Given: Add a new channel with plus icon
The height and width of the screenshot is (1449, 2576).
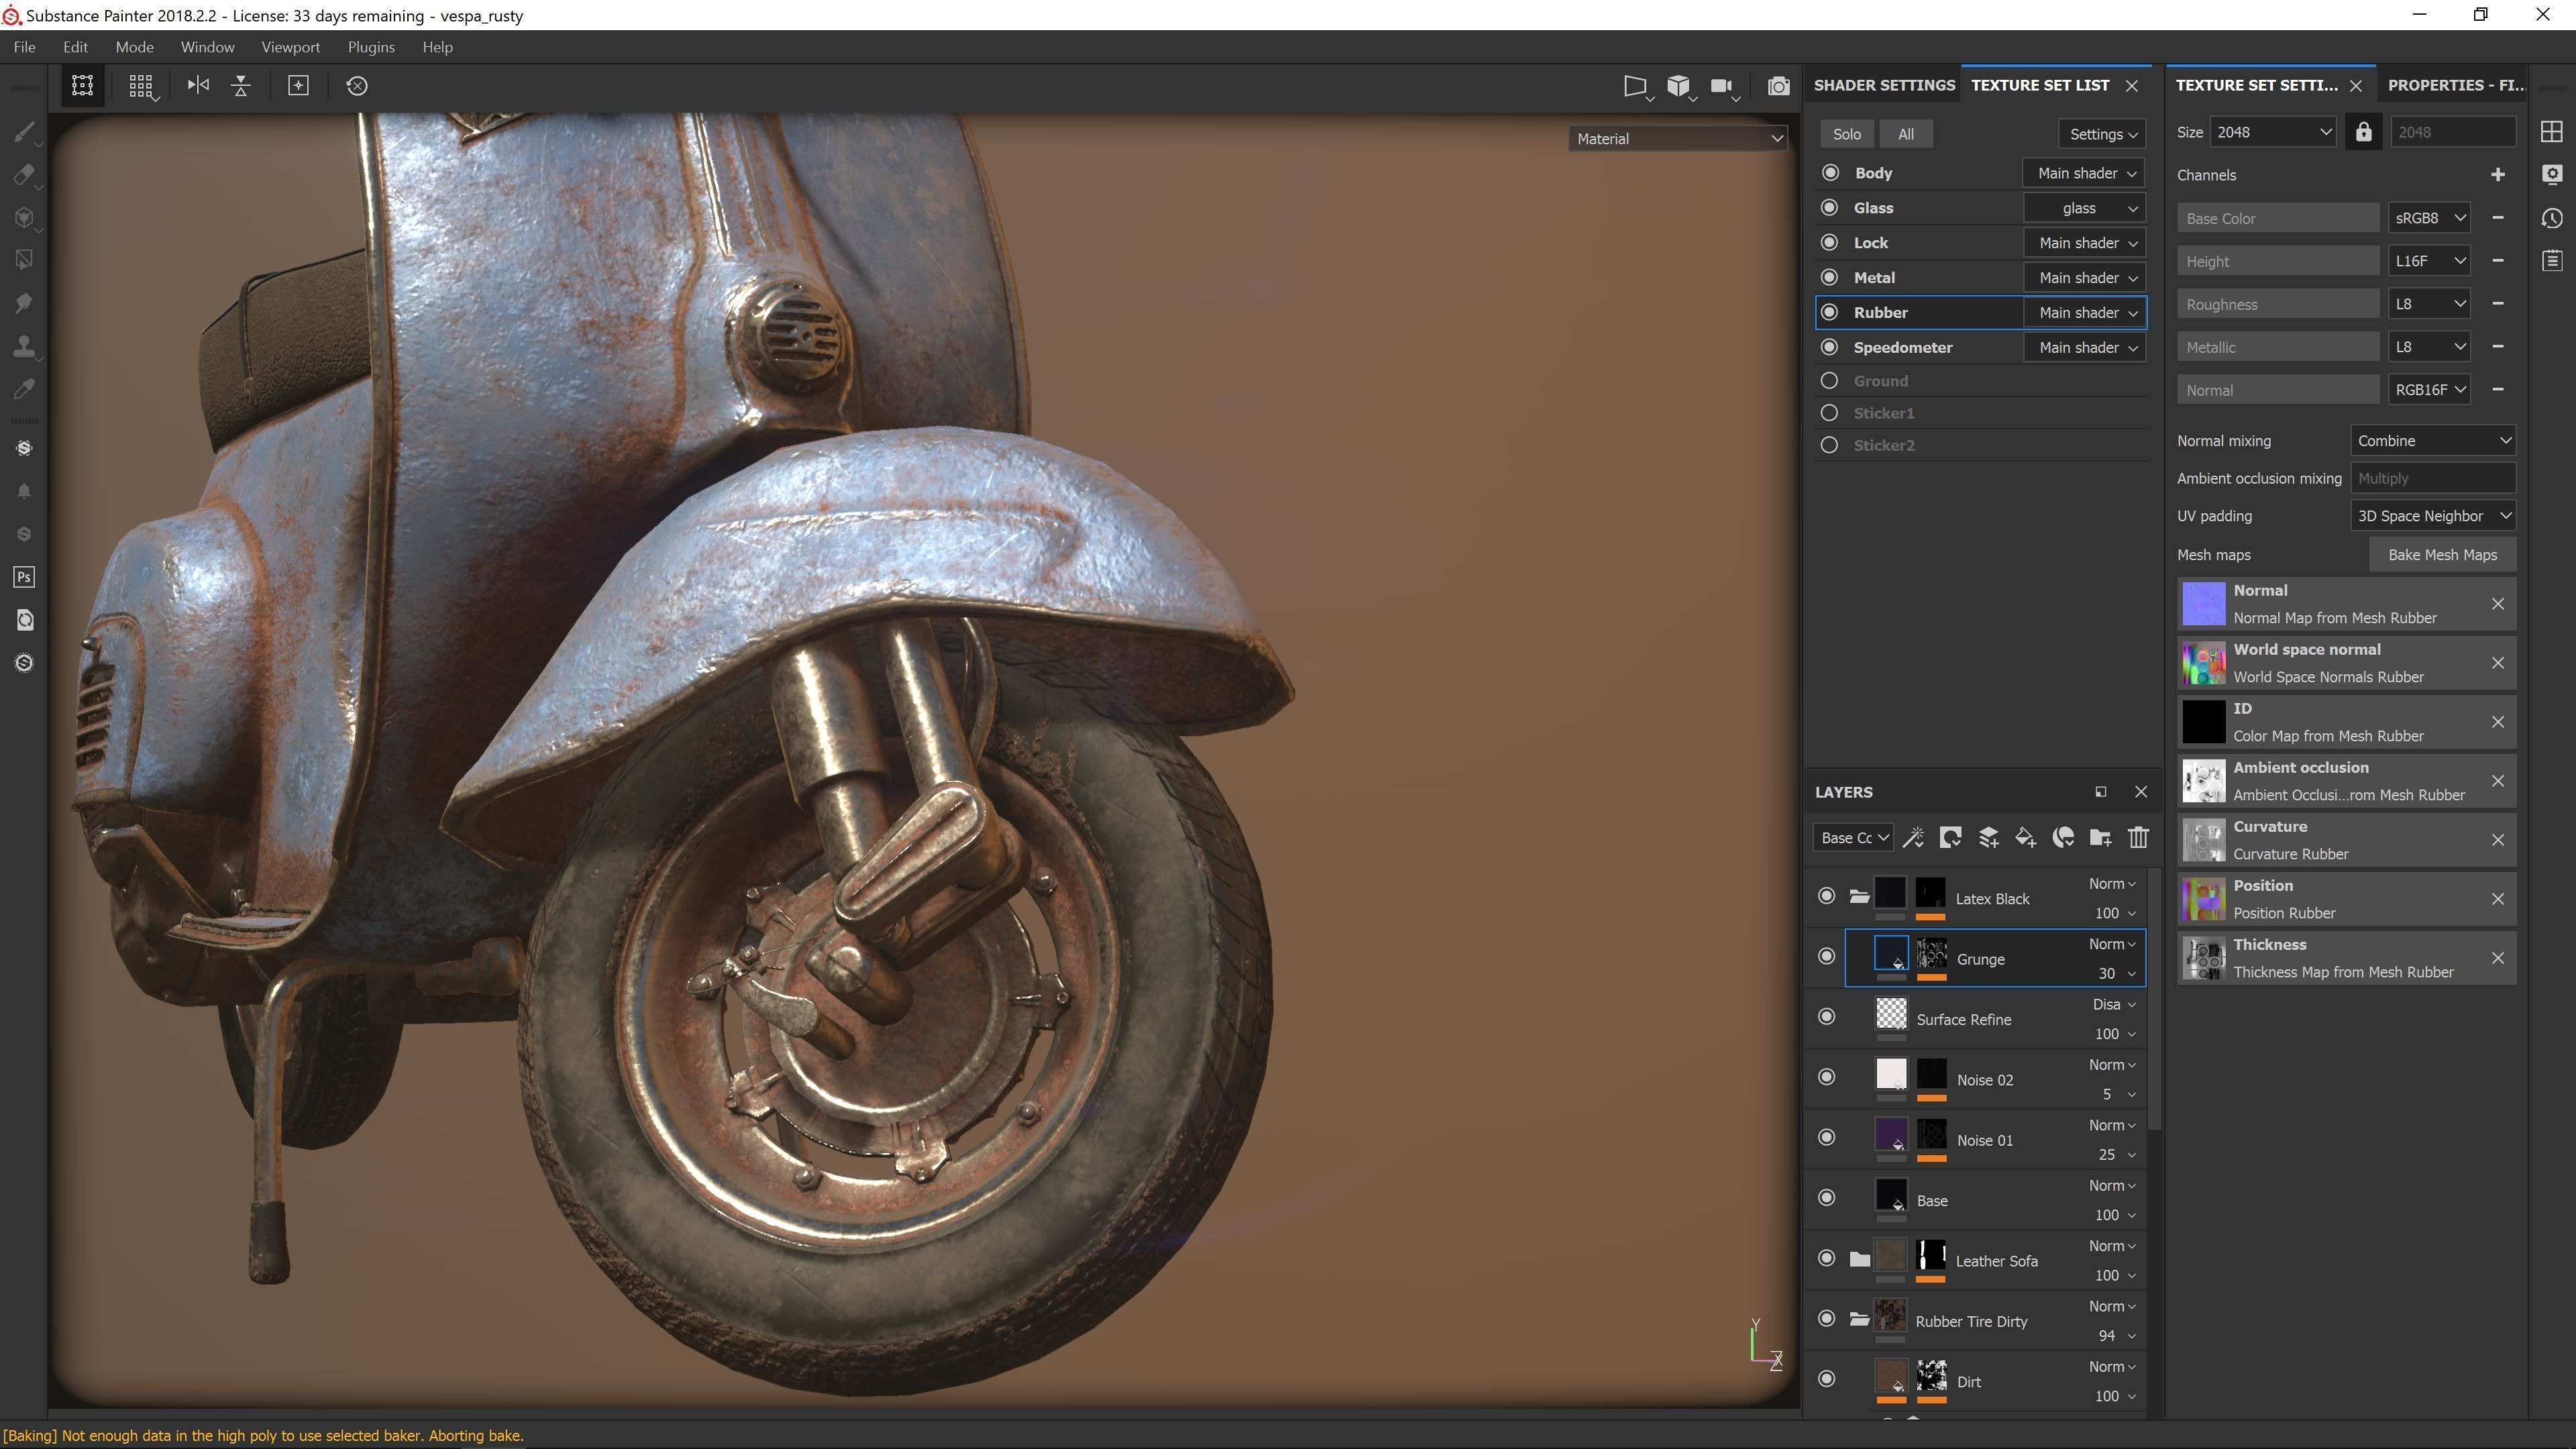Looking at the screenshot, I should (2498, 175).
